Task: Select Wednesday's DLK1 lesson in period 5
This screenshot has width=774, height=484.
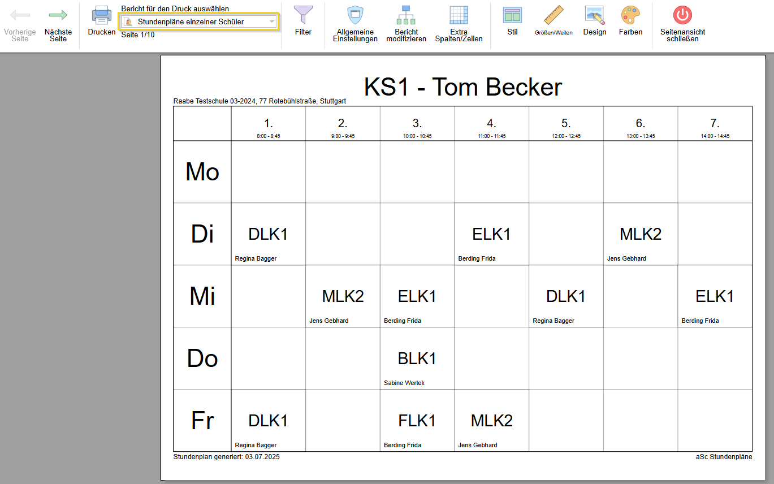Action: point(566,296)
